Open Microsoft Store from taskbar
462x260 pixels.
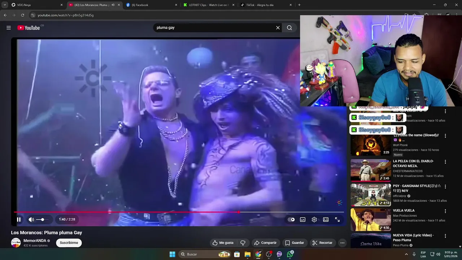[x=237, y=254]
